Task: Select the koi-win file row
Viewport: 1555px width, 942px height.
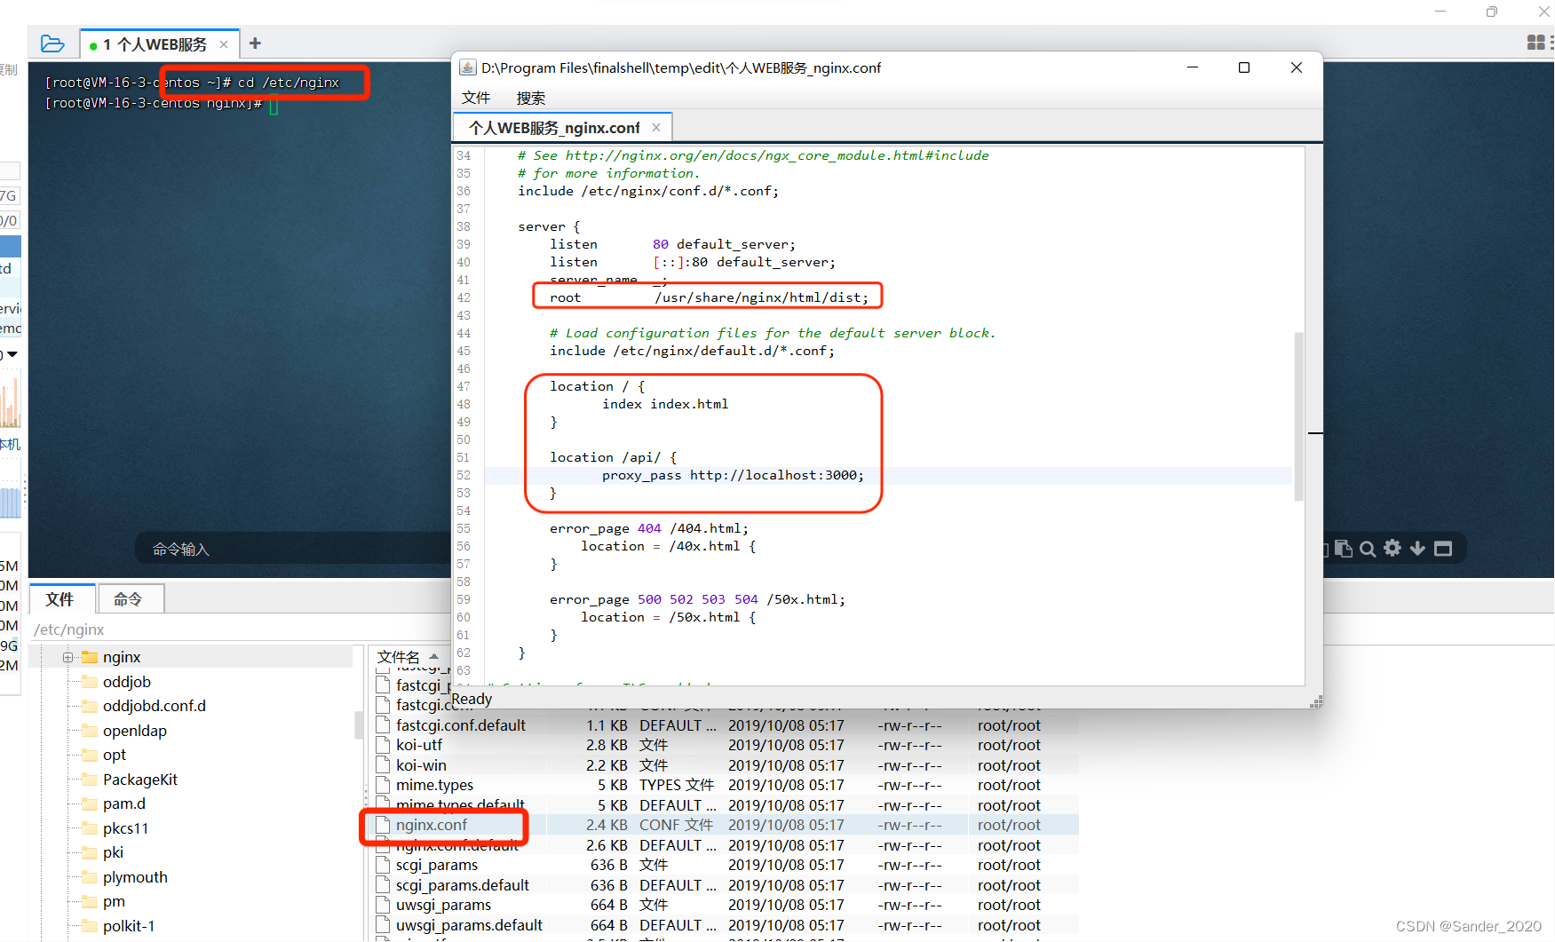Action: 725,765
